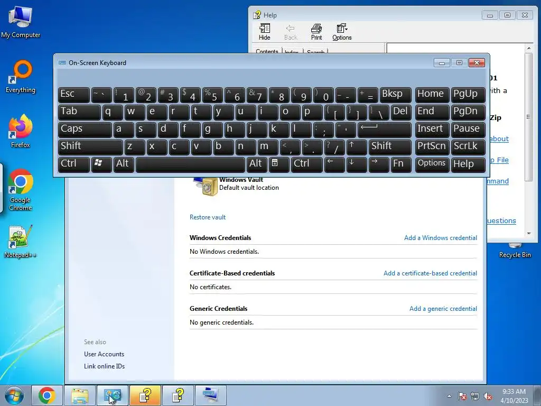Switch to the Search tab in Help
The image size is (541, 406).
tap(315, 52)
